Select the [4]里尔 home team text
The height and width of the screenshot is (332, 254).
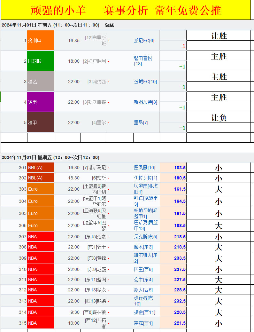99,123
